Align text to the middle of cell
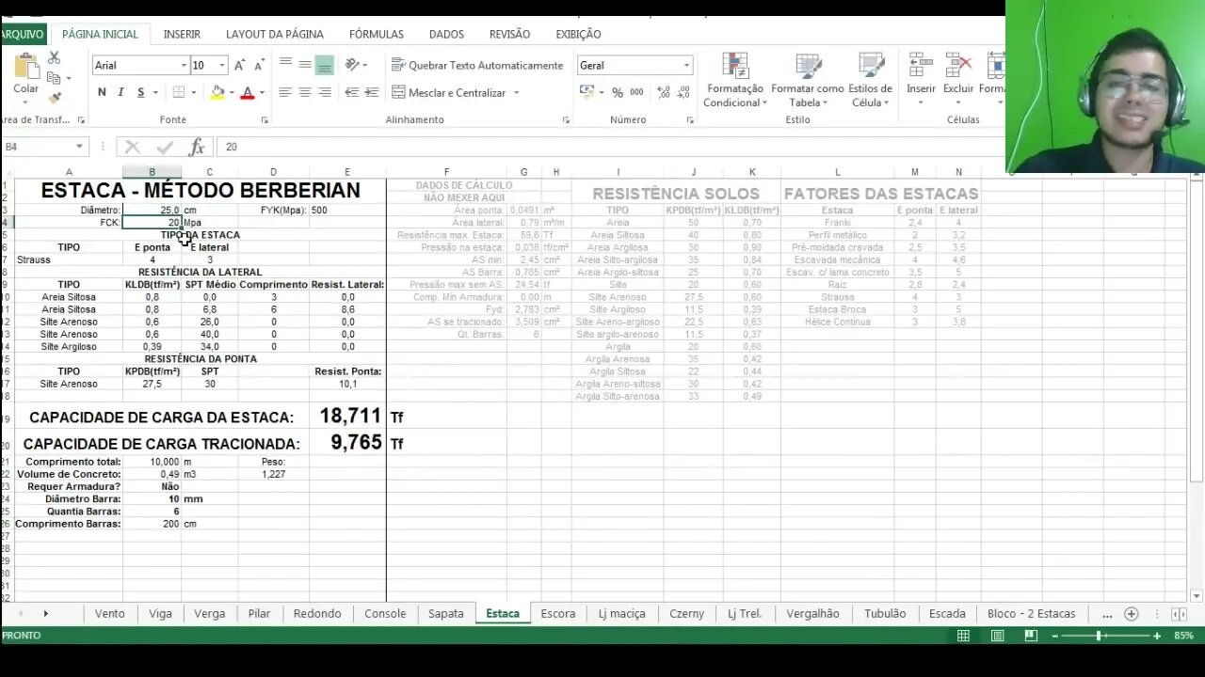This screenshot has width=1205, height=677. (305, 65)
